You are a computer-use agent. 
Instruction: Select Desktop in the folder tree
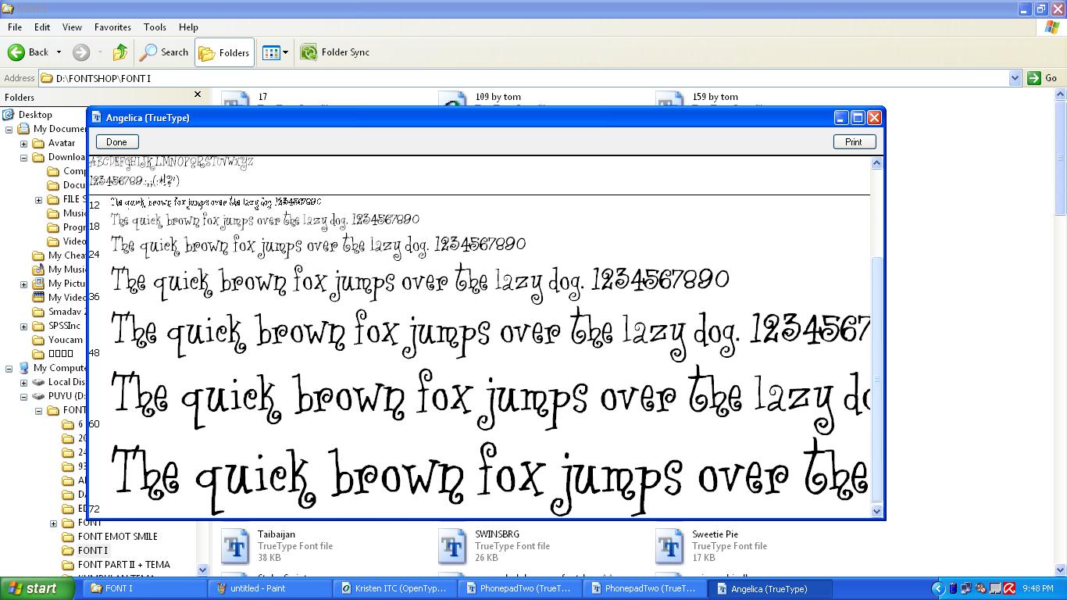click(35, 115)
